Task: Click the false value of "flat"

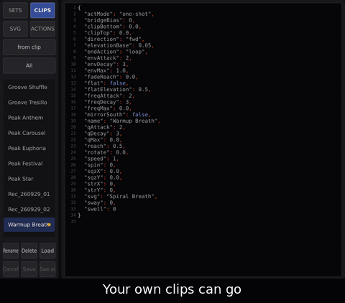Action: (x=118, y=83)
